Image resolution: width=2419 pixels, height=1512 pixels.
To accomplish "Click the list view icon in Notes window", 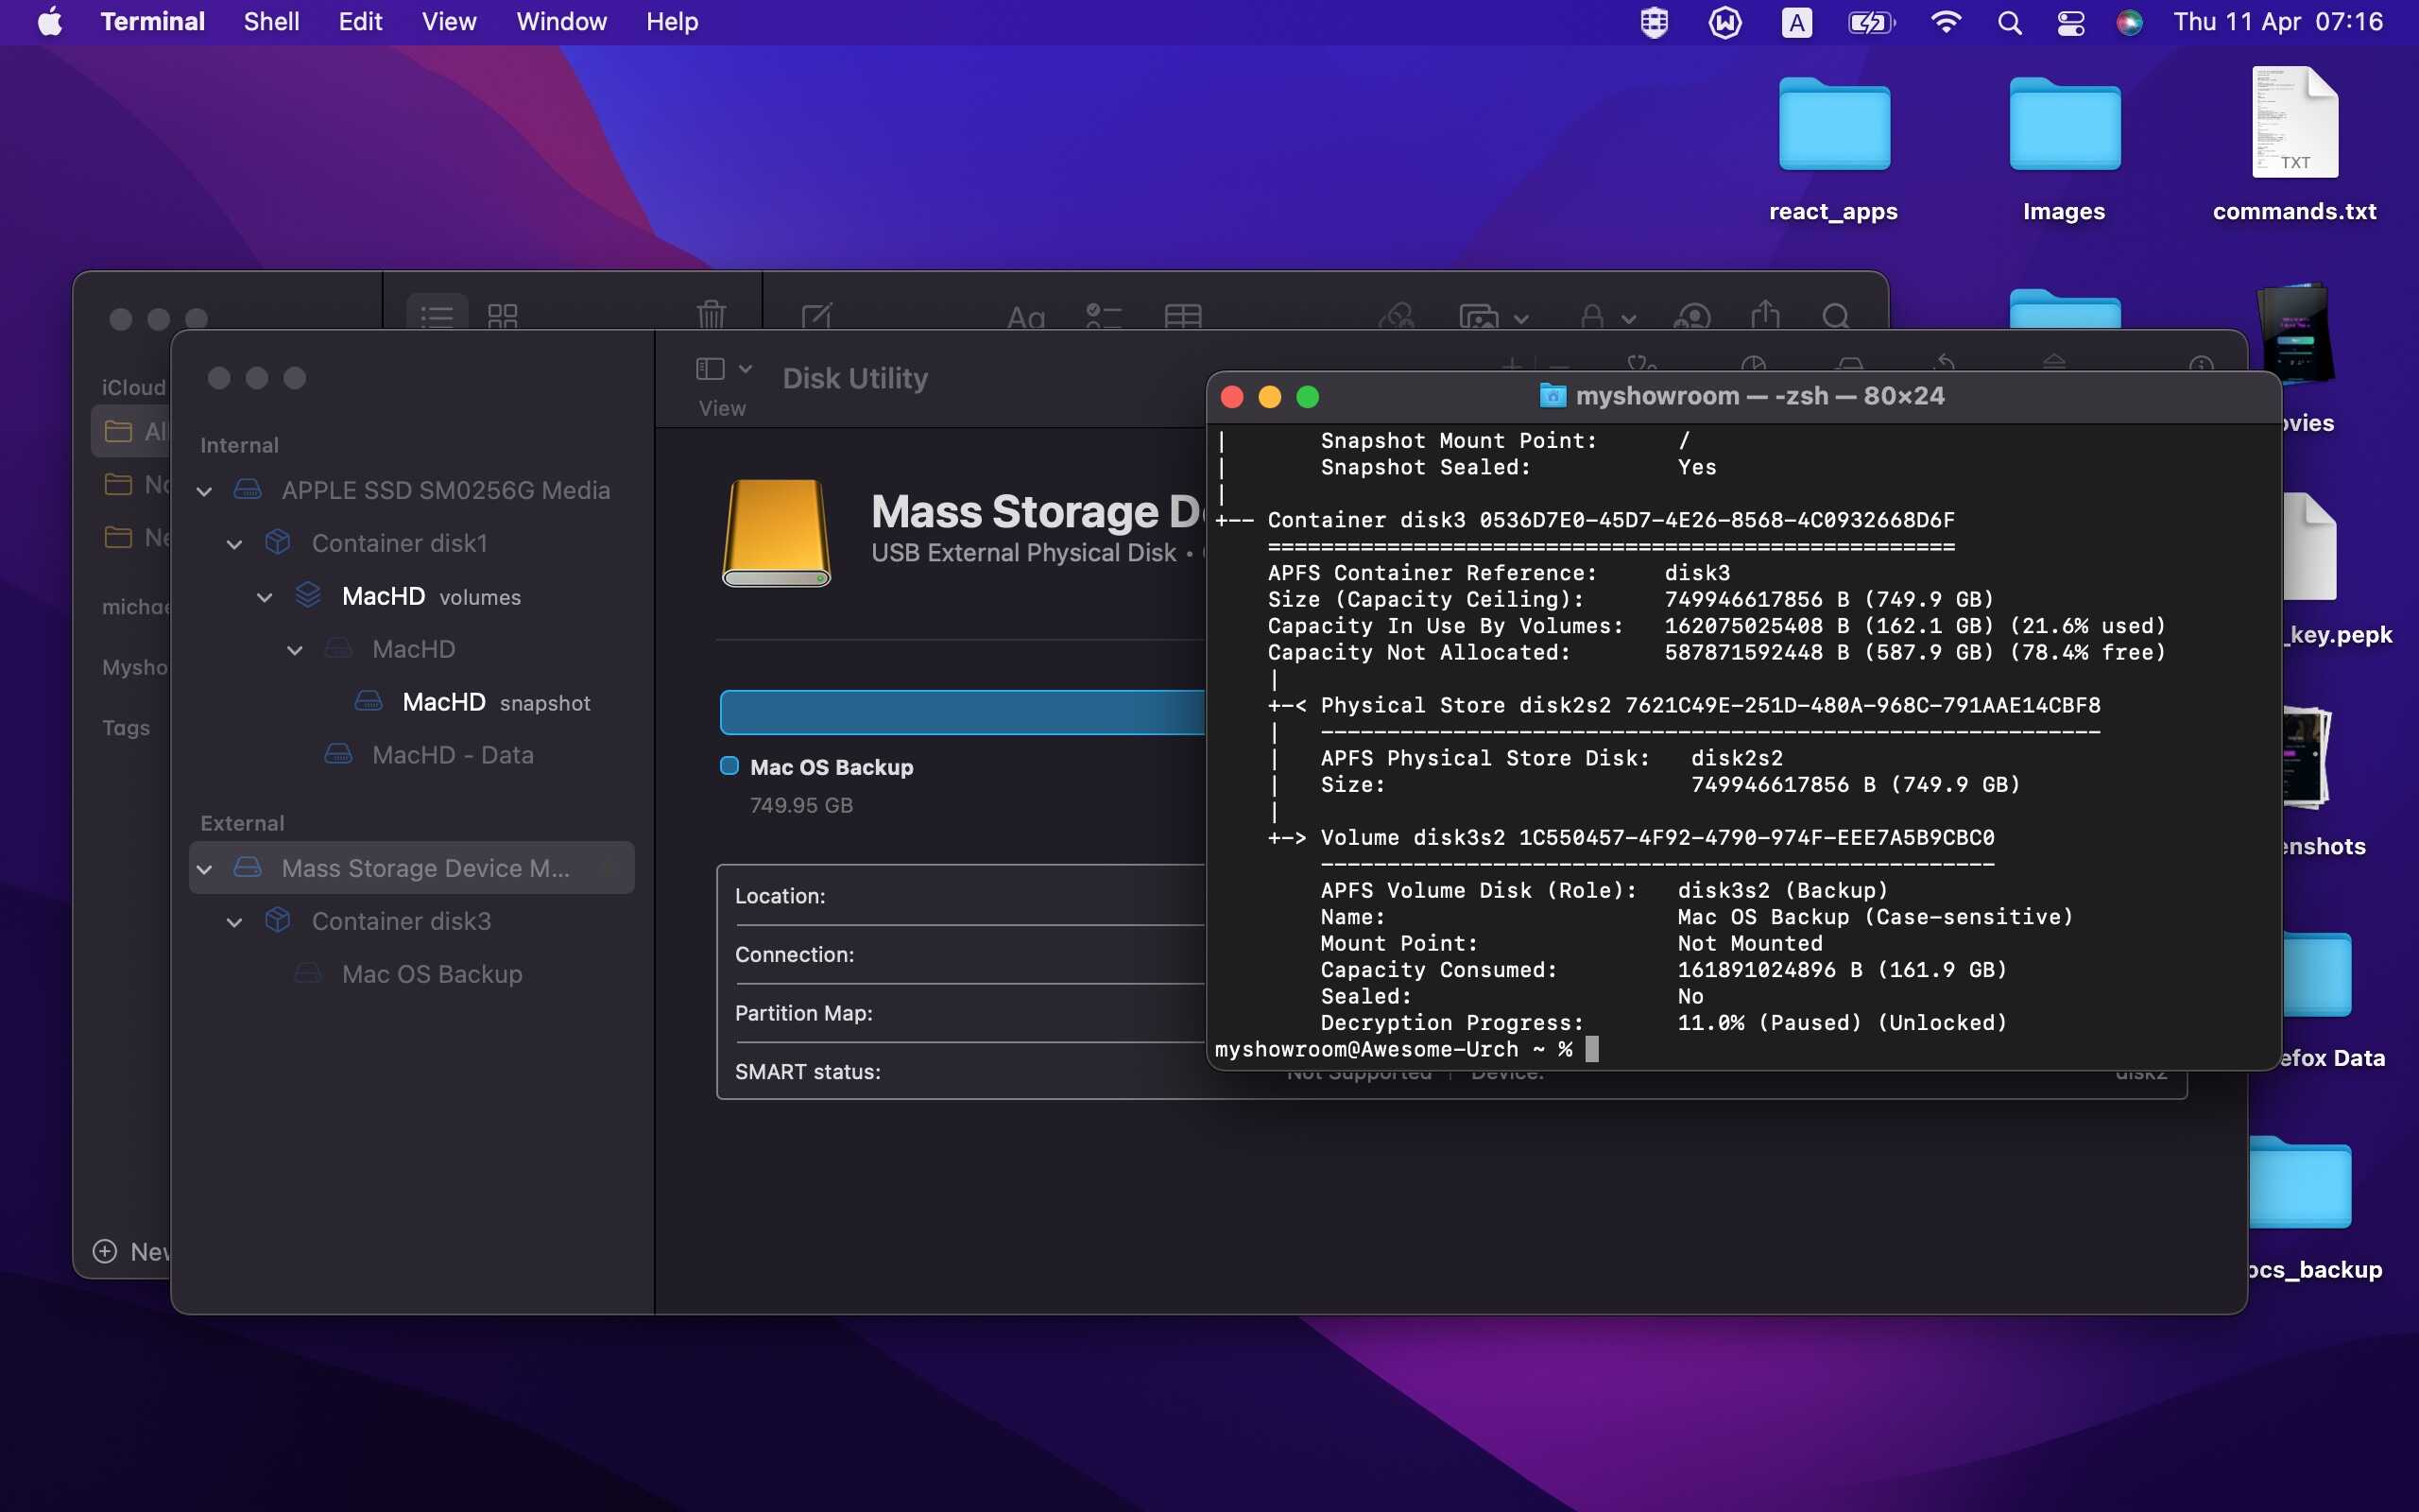I will (437, 317).
